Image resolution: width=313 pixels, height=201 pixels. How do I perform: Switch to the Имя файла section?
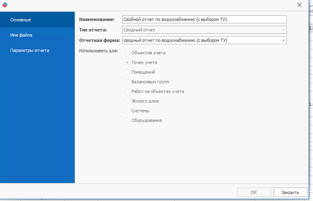[x=37, y=35]
